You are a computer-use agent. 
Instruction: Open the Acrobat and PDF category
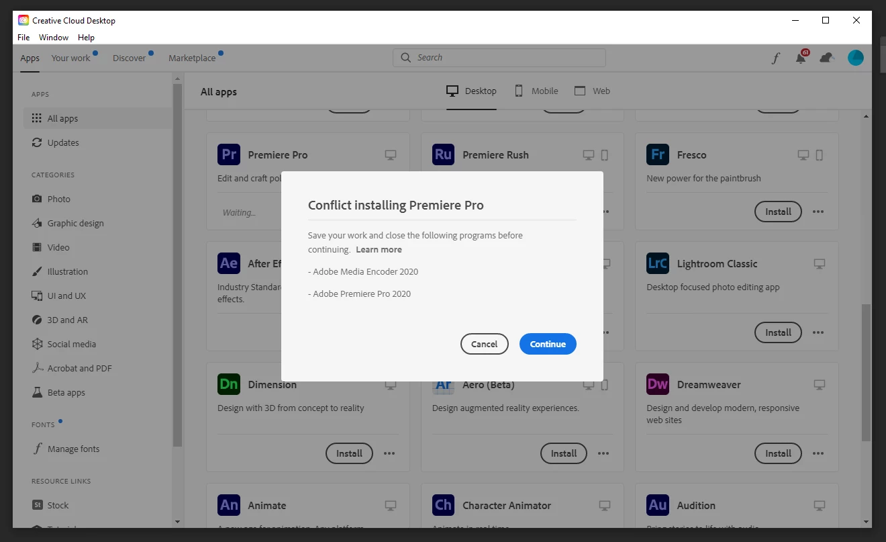tap(72, 368)
